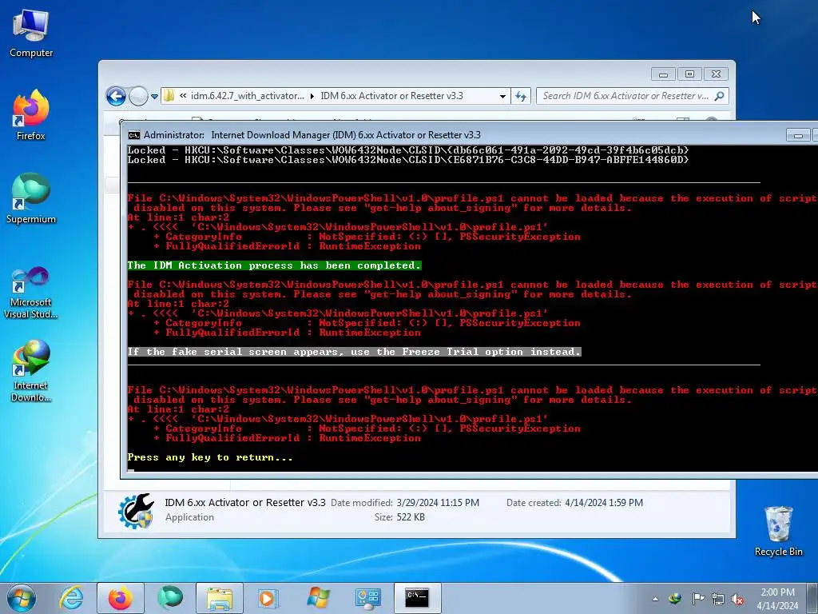
Task: Close the Explorer window
Action: point(716,74)
